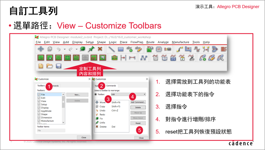Click the Undo arrow toolbar icon

click(x=58, y=49)
